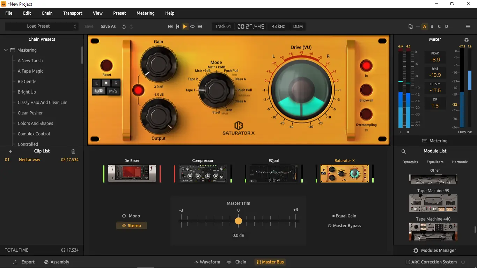Delete clip using the trash icon
This screenshot has width=477, height=268.
click(73, 151)
